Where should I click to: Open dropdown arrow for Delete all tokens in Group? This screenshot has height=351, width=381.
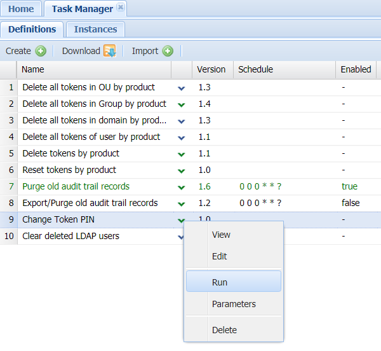tap(182, 104)
